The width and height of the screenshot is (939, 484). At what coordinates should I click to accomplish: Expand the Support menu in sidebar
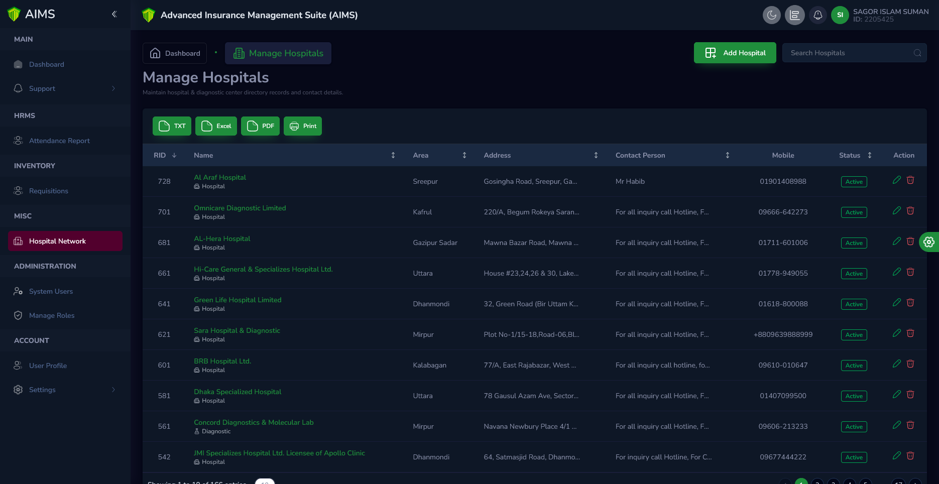65,88
